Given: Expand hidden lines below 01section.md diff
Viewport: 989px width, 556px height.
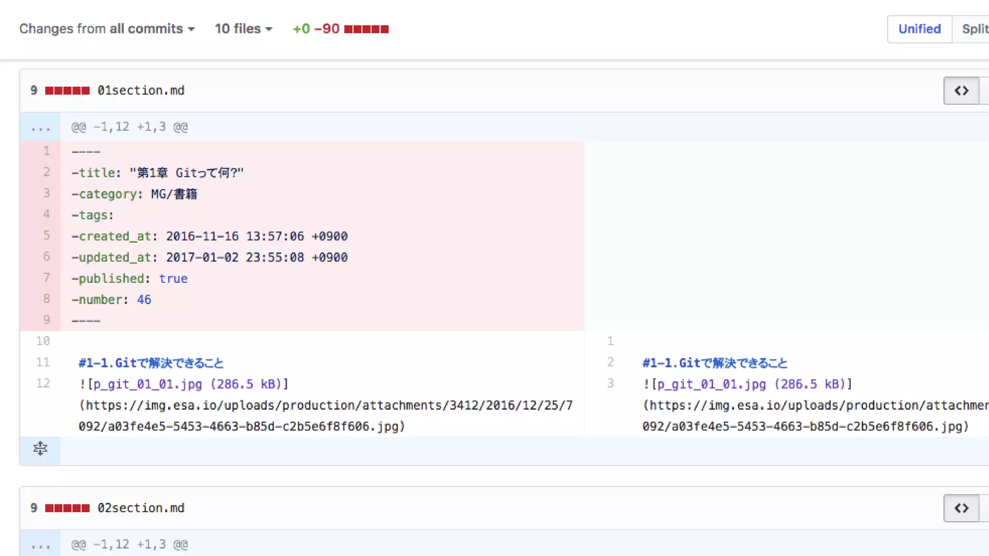Looking at the screenshot, I should (x=40, y=449).
